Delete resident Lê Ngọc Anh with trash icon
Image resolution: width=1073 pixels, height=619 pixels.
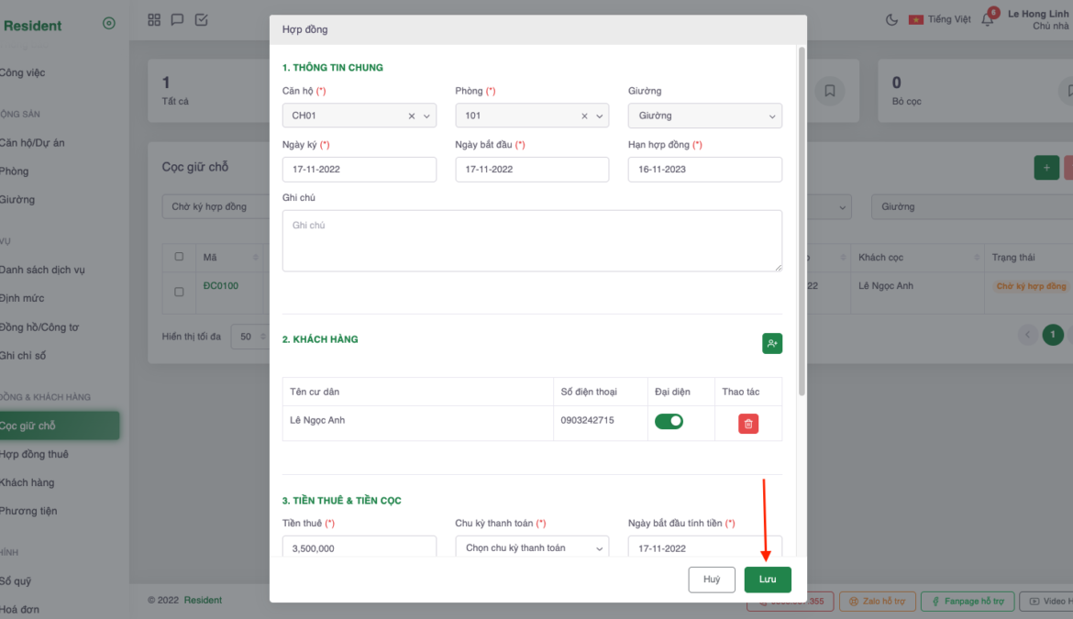(748, 424)
